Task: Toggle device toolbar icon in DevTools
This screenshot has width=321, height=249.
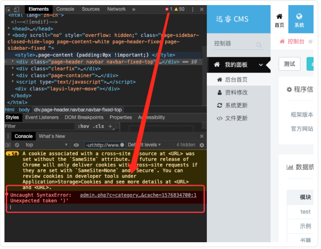Action: pyautogui.click(x=17, y=9)
